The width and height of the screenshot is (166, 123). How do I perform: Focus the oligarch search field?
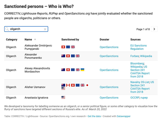tap(26, 29)
